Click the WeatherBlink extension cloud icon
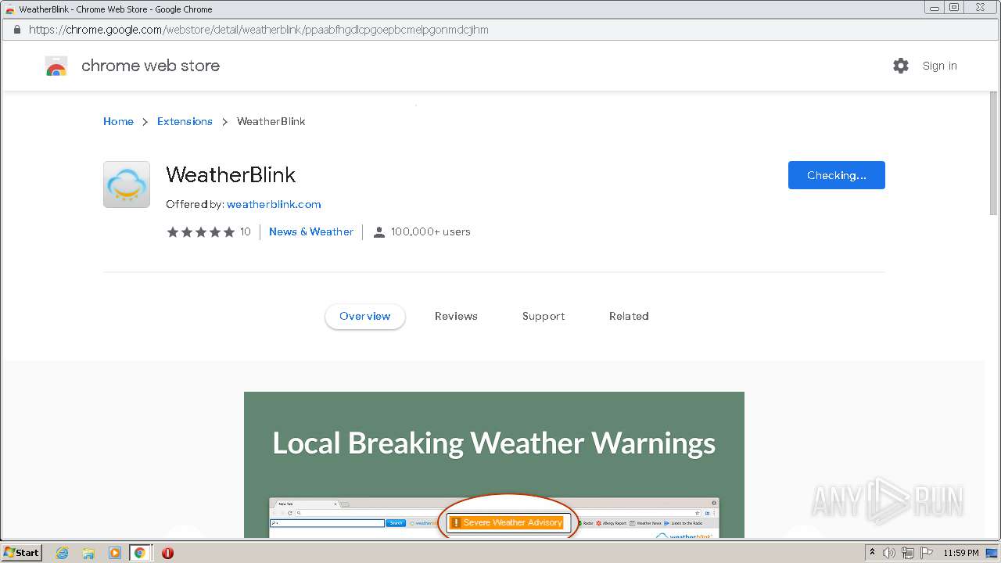This screenshot has width=1001, height=563. pyautogui.click(x=127, y=185)
